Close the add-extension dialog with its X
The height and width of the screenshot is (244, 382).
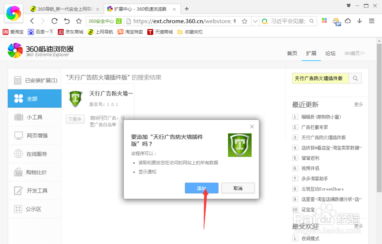tap(252, 127)
